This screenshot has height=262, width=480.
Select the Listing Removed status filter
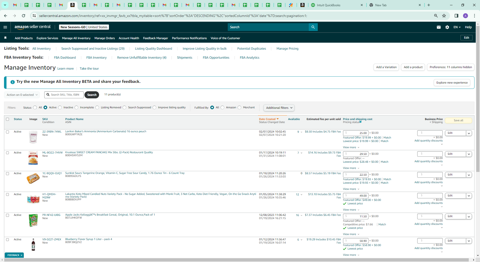click(x=97, y=108)
